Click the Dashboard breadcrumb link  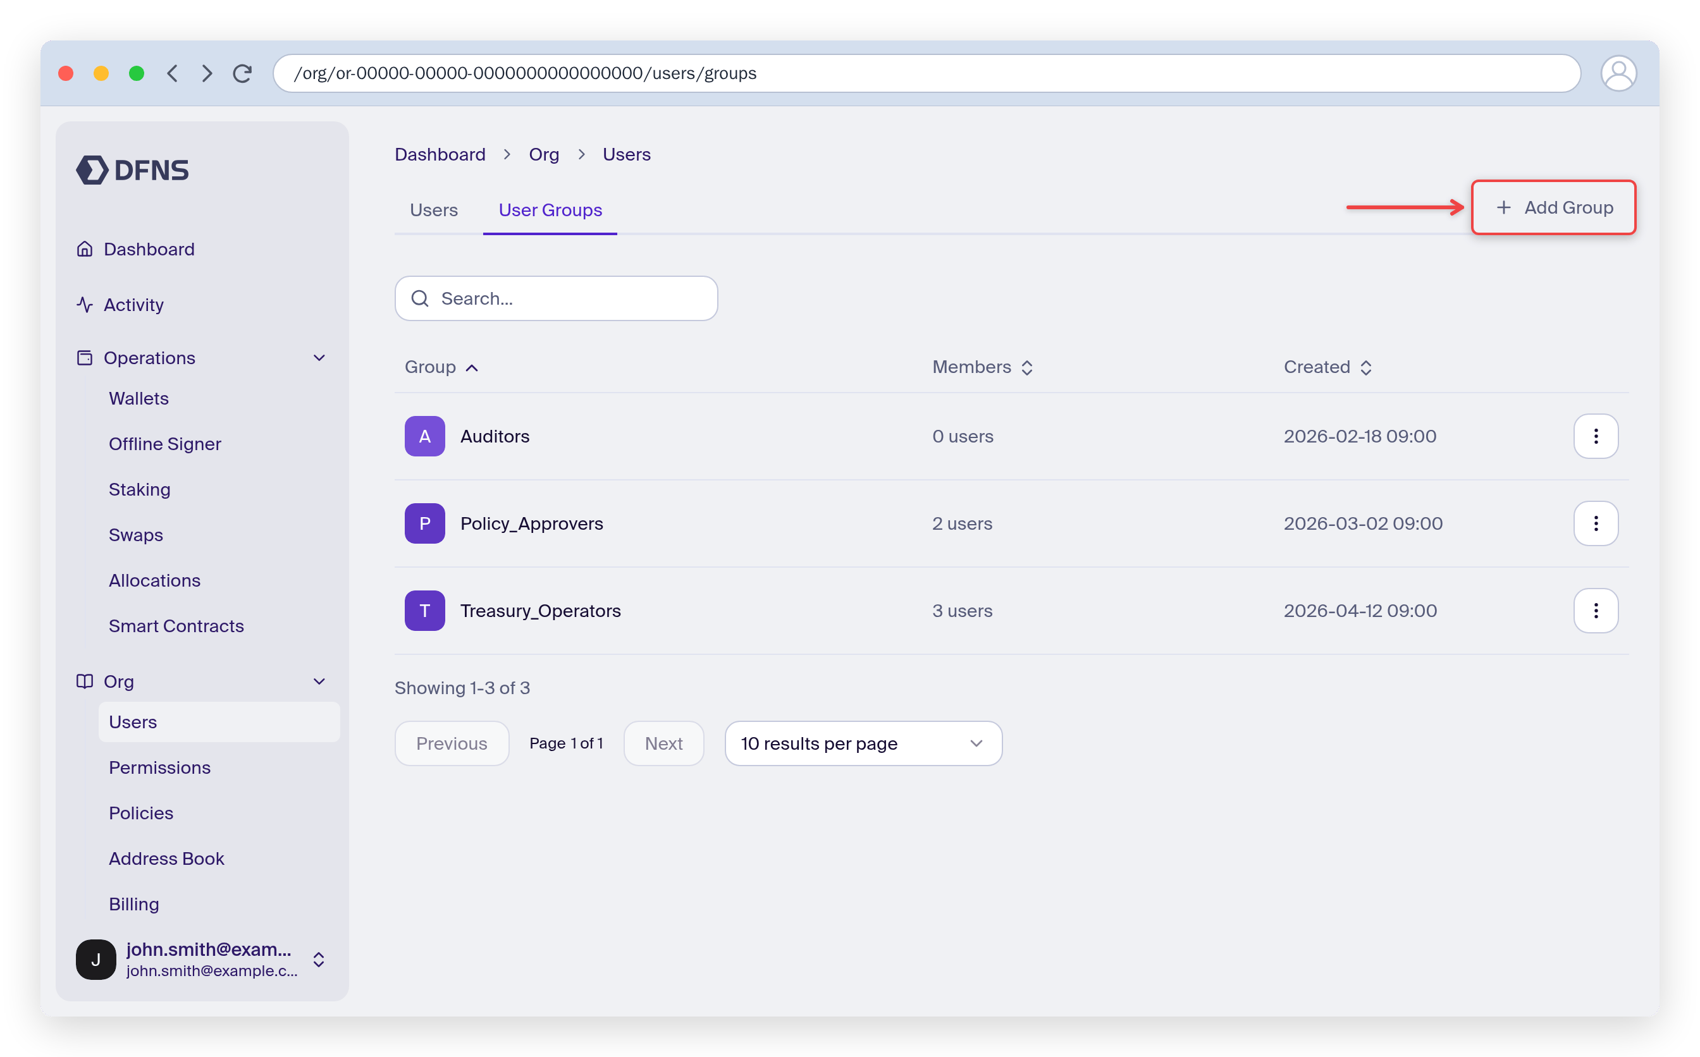pyautogui.click(x=440, y=154)
